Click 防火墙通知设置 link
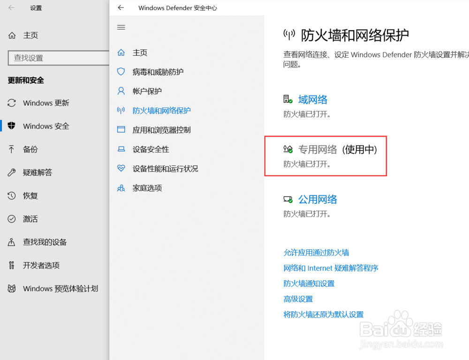The width and height of the screenshot is (469, 360). pyautogui.click(x=309, y=284)
